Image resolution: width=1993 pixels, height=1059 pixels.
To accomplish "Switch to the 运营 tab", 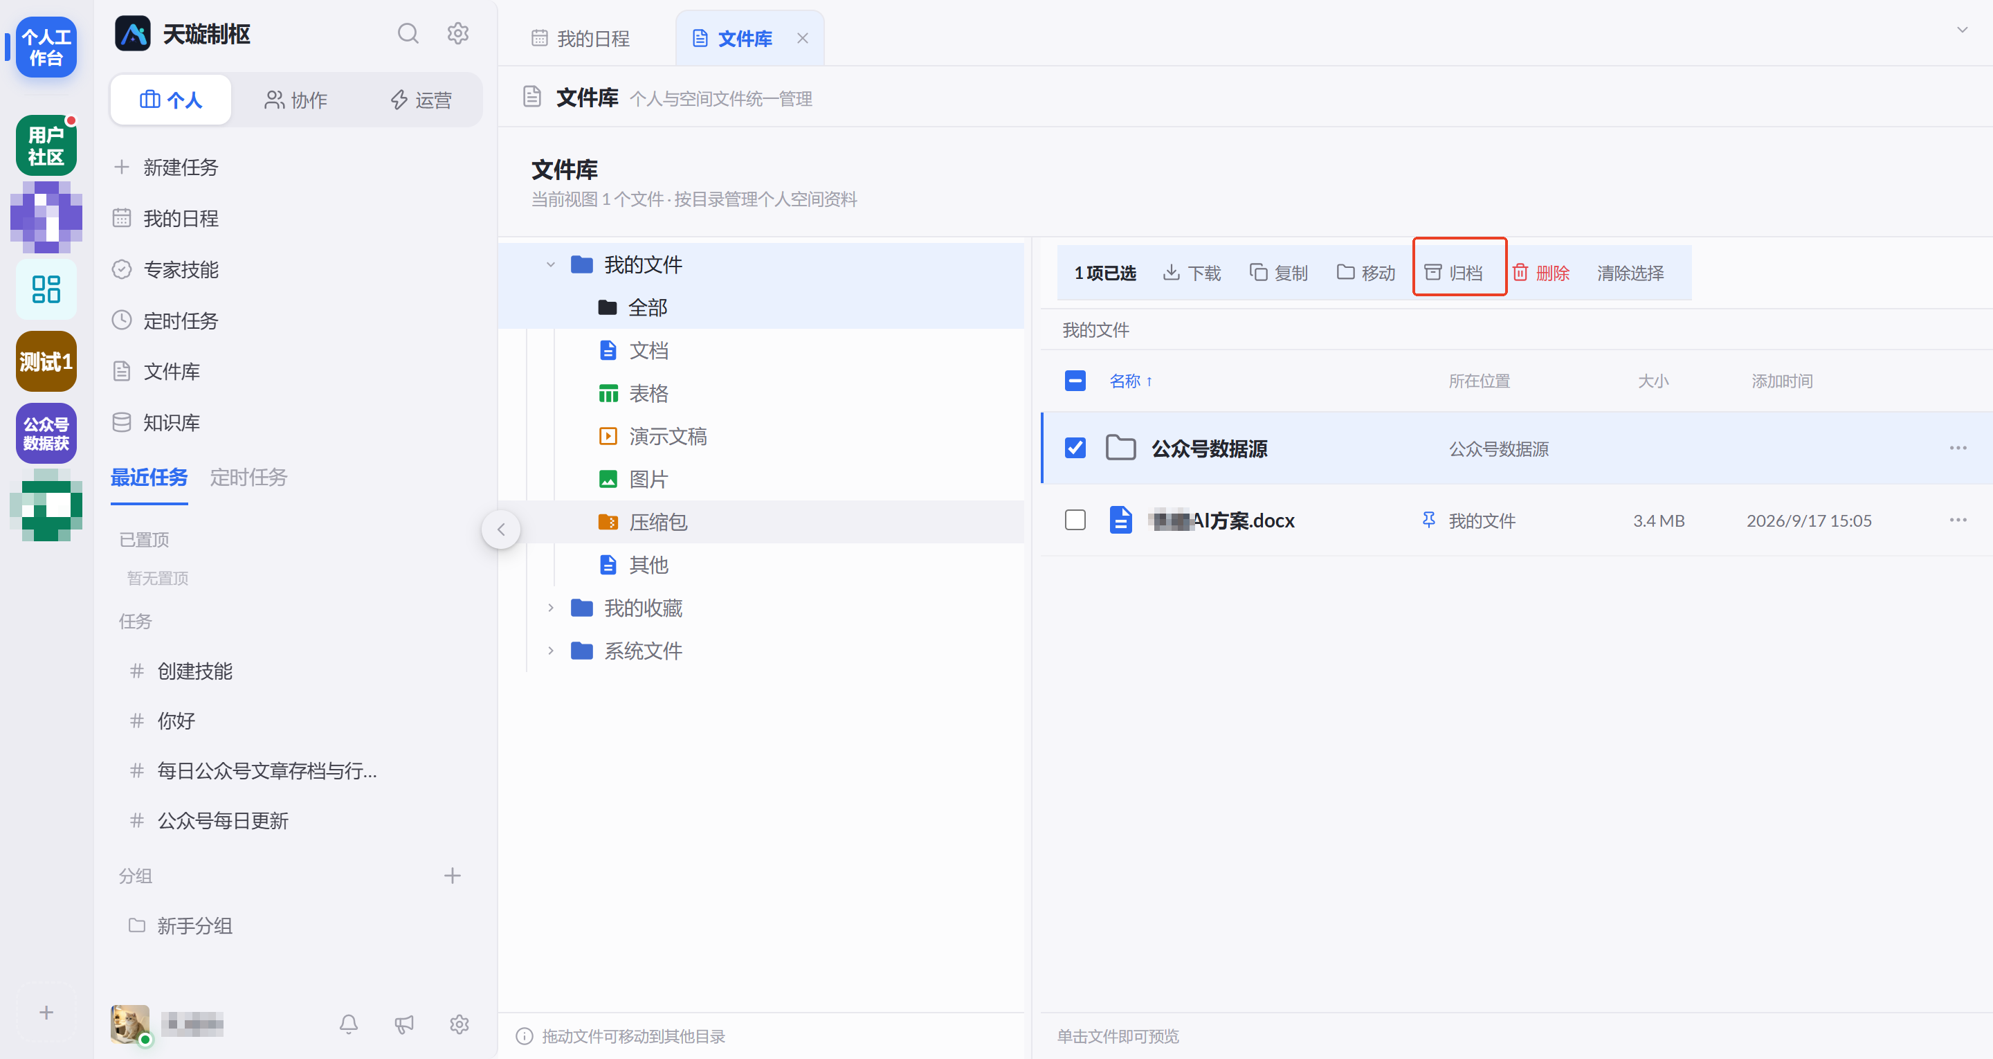I will coord(420,100).
